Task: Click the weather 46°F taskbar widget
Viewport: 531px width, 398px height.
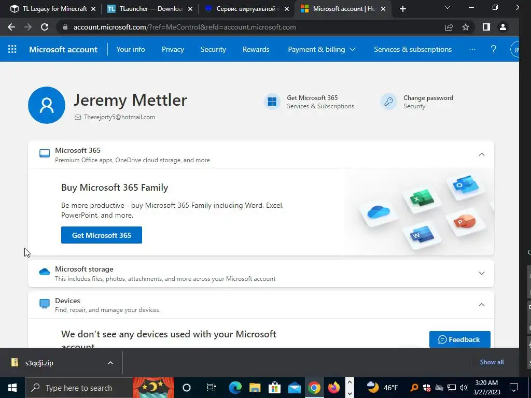Action: [382, 388]
